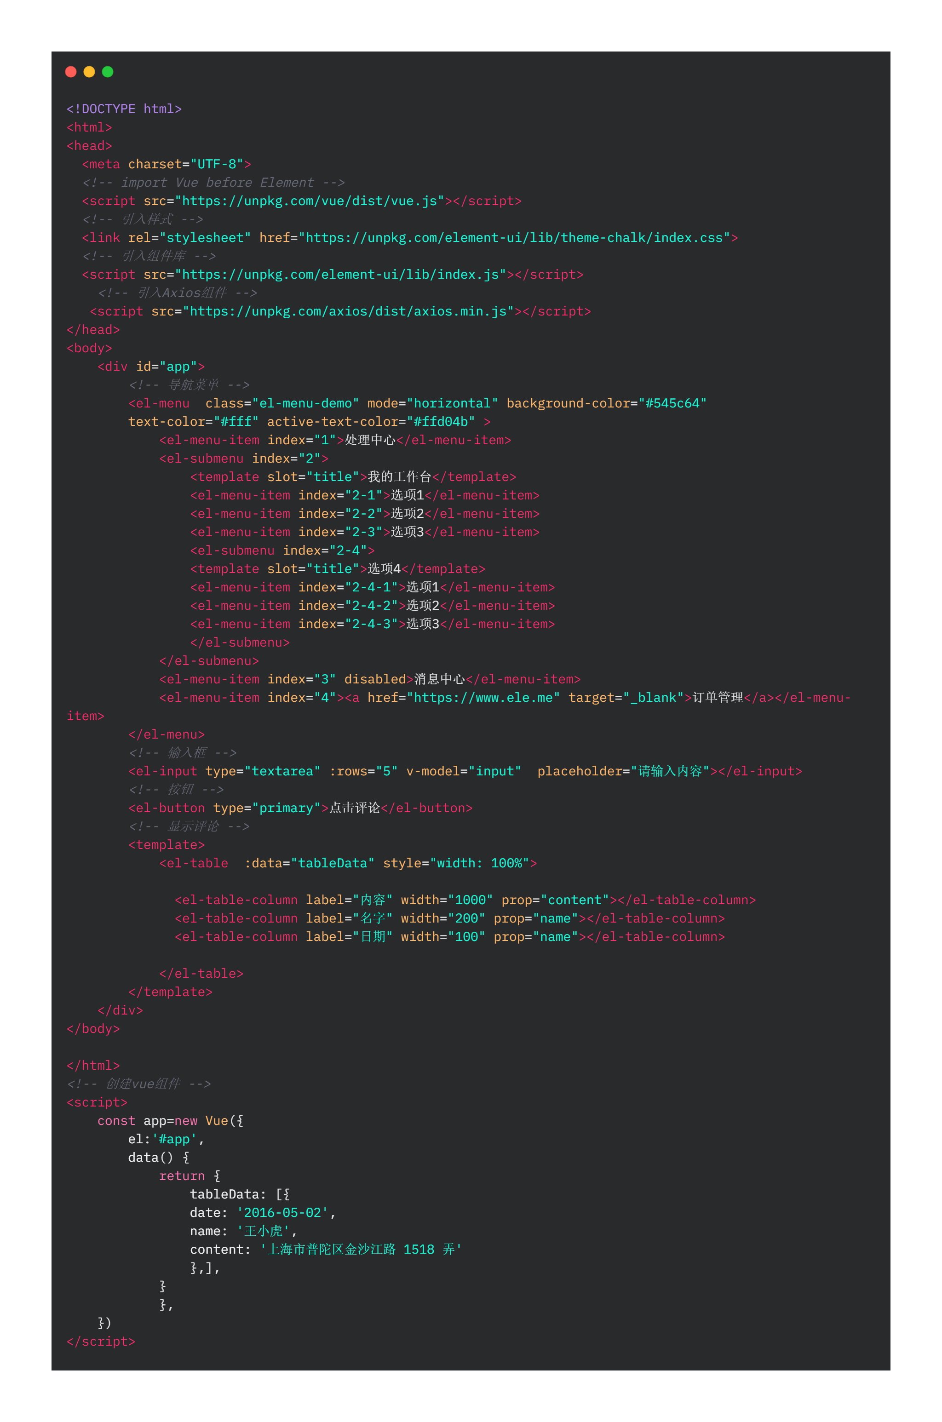Image resolution: width=942 pixels, height=1422 pixels.
Task: Click the '我的工作台' template text
Action: click(400, 477)
